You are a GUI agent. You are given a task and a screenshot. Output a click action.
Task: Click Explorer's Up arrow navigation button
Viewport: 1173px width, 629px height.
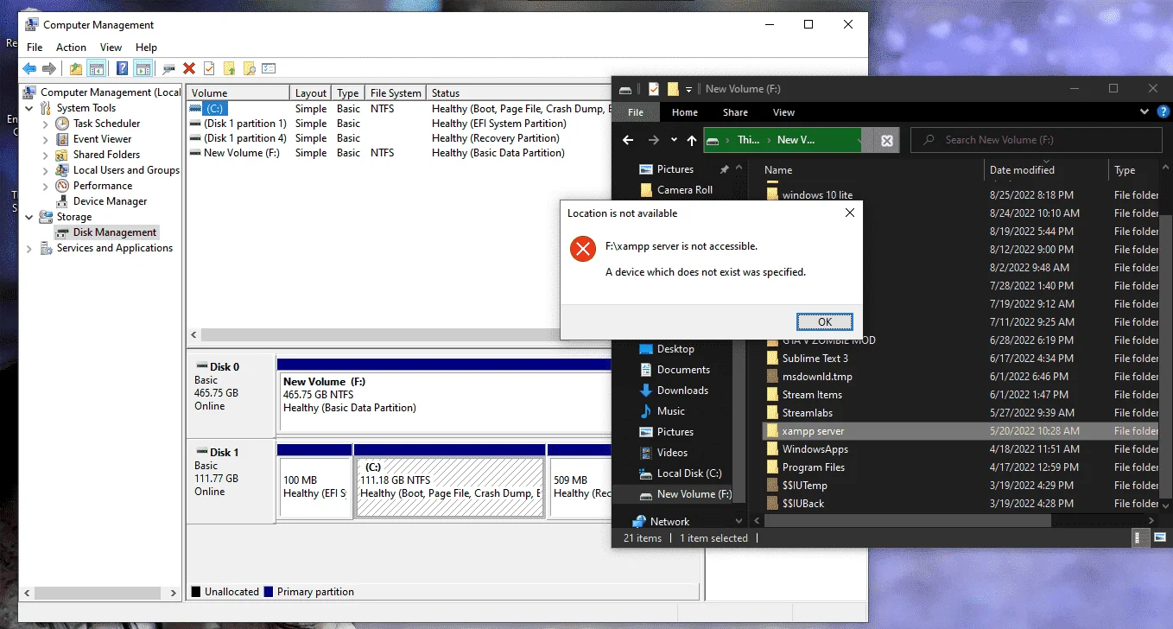point(692,140)
